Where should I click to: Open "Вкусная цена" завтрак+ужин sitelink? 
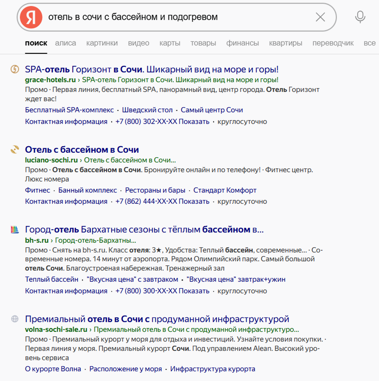pyautogui.click(x=236, y=279)
